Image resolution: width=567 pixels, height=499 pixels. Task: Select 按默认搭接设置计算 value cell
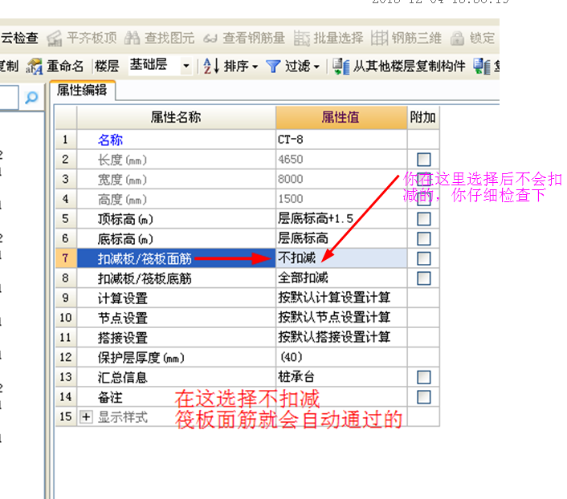pyautogui.click(x=341, y=338)
